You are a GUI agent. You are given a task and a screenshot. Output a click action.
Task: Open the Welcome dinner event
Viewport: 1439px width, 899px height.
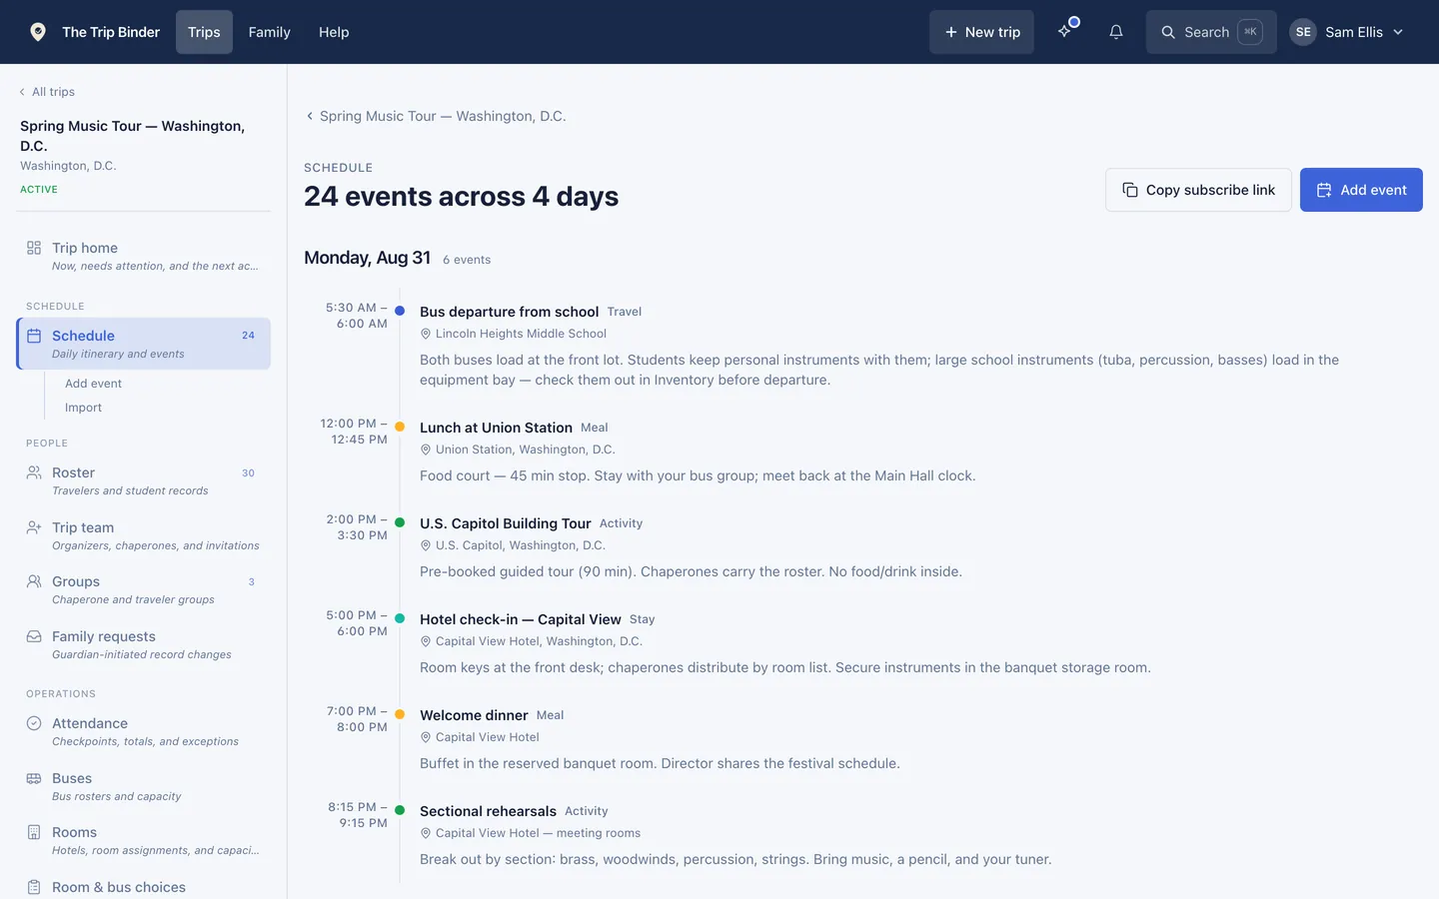474,715
